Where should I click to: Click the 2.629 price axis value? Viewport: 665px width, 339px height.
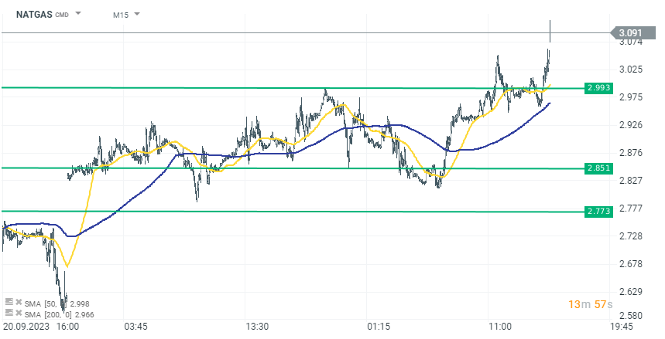point(631,292)
